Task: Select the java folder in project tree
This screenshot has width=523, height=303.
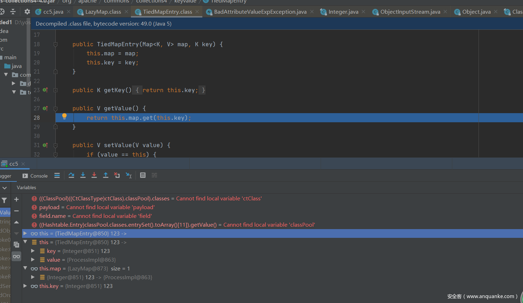Action: [x=16, y=66]
